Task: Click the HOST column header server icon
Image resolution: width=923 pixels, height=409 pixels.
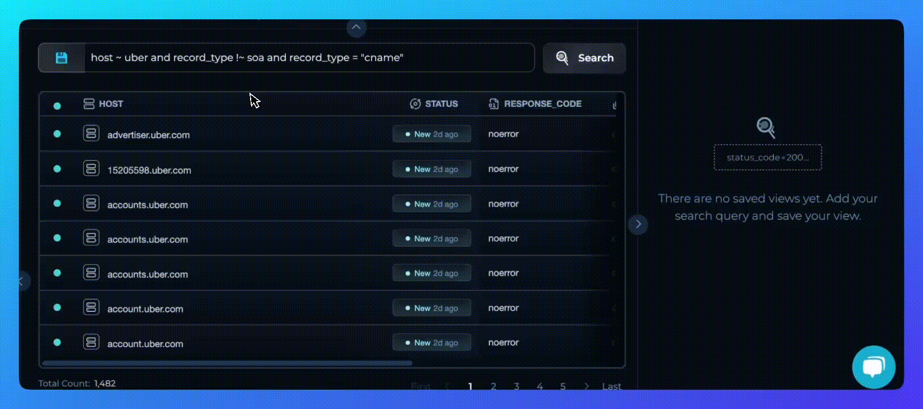Action: [89, 104]
